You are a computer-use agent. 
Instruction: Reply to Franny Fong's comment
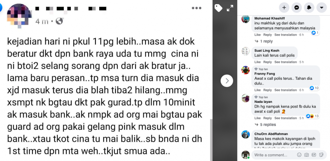[267, 90]
